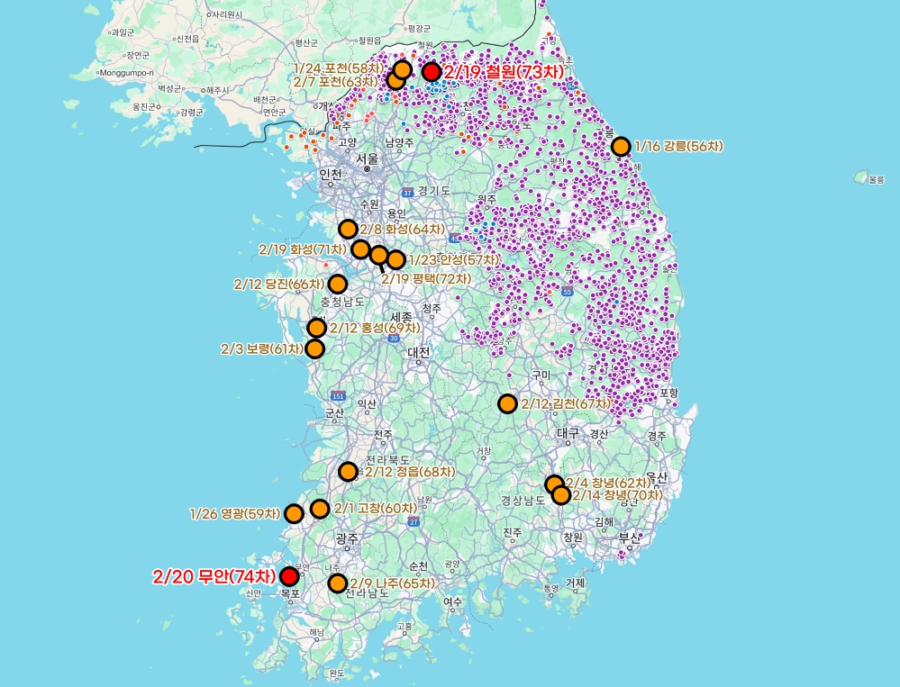Click the orange 2/12 당진(66차) marker
This screenshot has height=687, width=900.
(x=337, y=284)
